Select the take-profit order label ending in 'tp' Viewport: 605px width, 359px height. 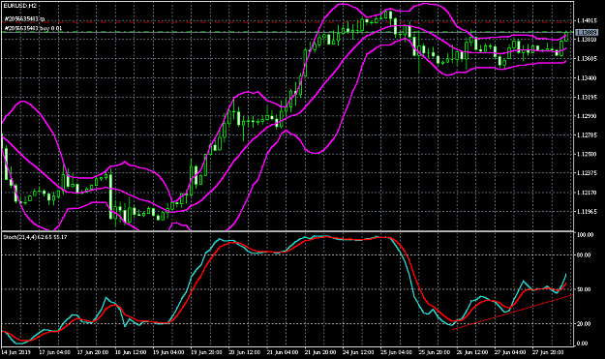point(25,19)
